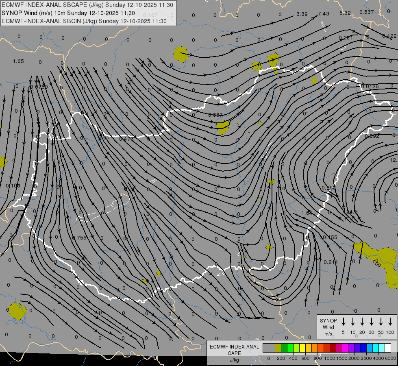
Task: Click the SYNOP Wind m/s legend label
Action: coord(328,327)
